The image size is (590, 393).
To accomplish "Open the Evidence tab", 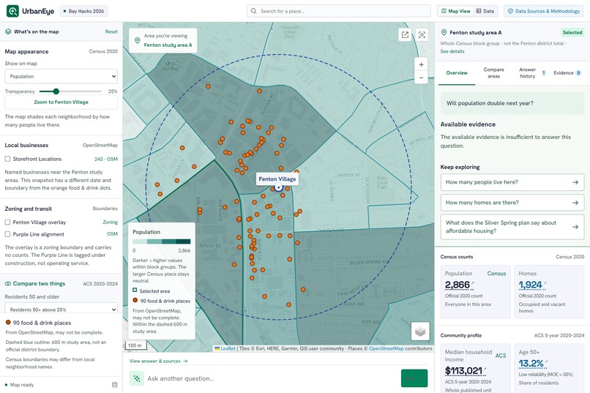I will [567, 73].
